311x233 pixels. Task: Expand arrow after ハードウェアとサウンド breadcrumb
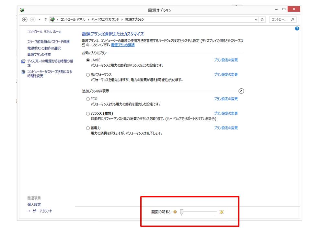[x=122, y=19]
